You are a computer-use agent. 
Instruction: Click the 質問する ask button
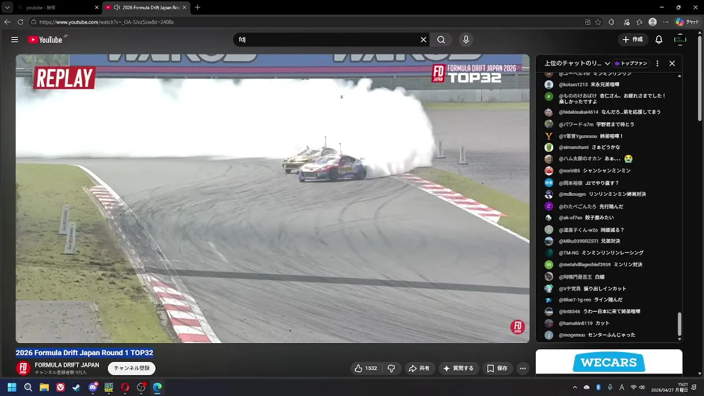(x=458, y=368)
